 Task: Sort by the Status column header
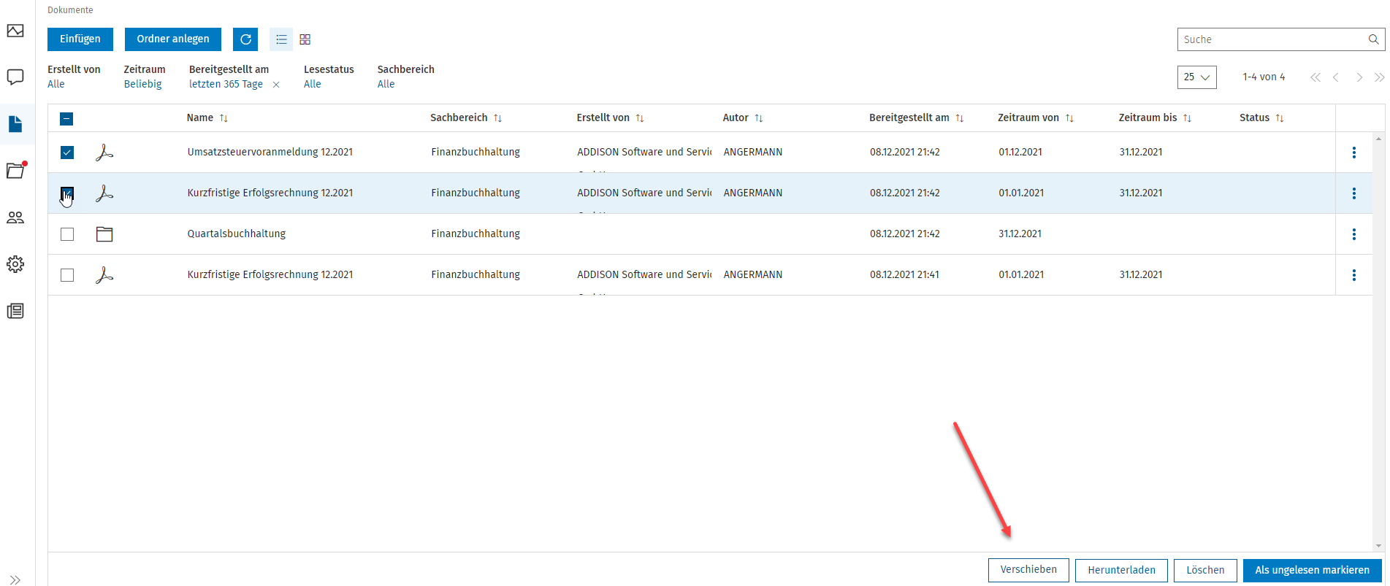[1261, 118]
